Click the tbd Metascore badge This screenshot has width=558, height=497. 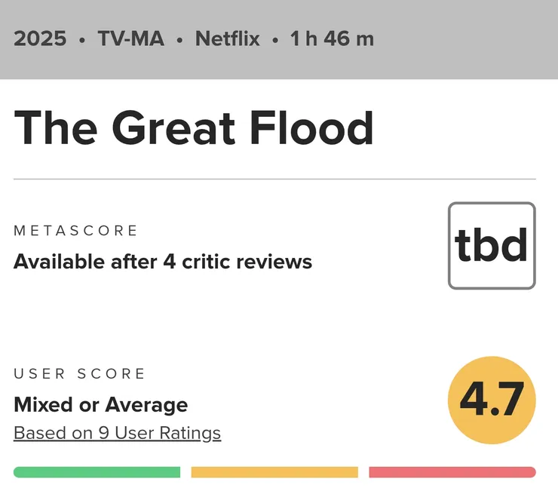tap(492, 246)
